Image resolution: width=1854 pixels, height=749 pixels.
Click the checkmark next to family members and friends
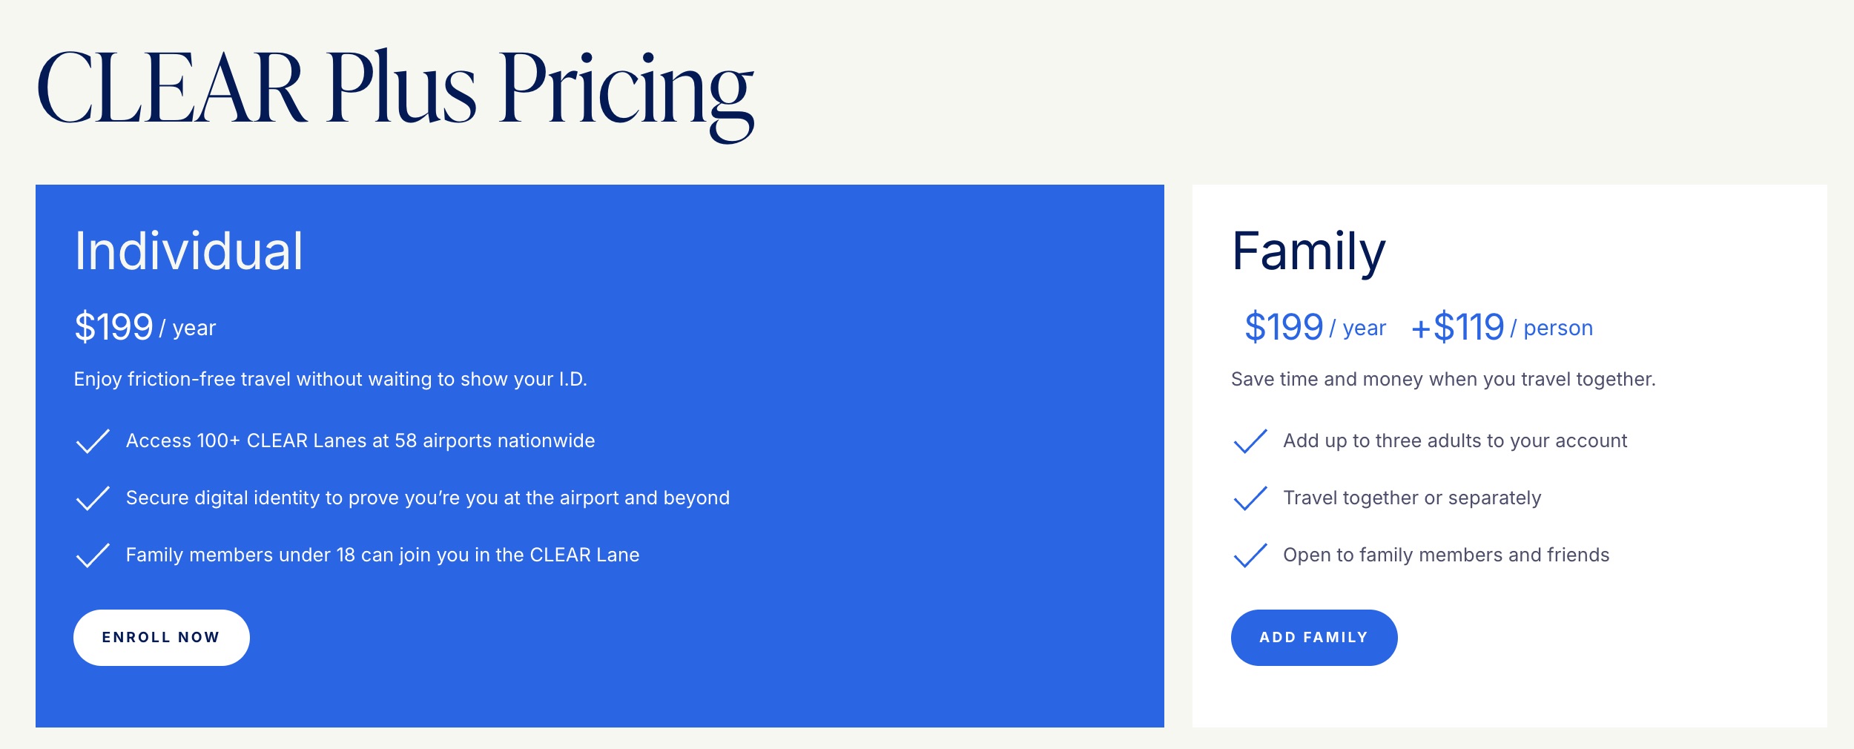(1250, 555)
